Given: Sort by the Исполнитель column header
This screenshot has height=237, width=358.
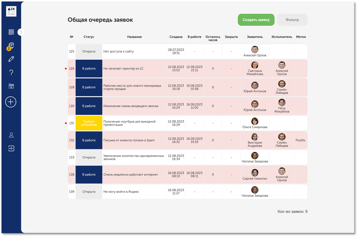Looking at the screenshot, I should 282,37.
